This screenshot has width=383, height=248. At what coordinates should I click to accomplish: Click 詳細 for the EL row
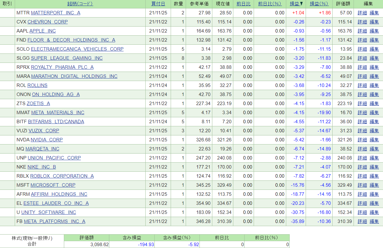pos(362,203)
